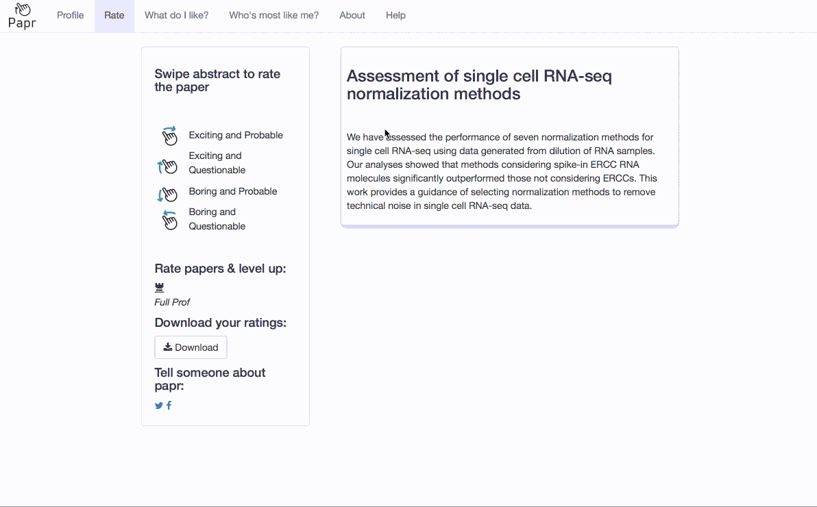Click the 'Boring and Questionable' label

[217, 219]
